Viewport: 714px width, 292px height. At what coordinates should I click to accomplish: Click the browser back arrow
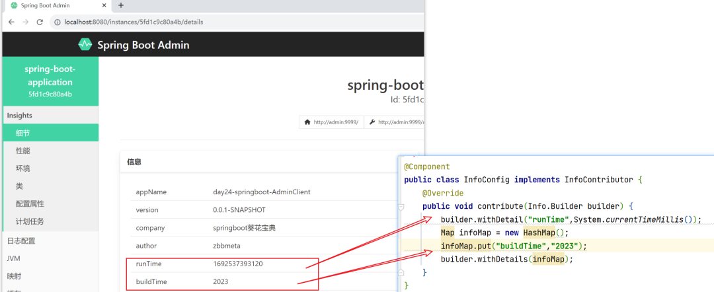coord(11,22)
